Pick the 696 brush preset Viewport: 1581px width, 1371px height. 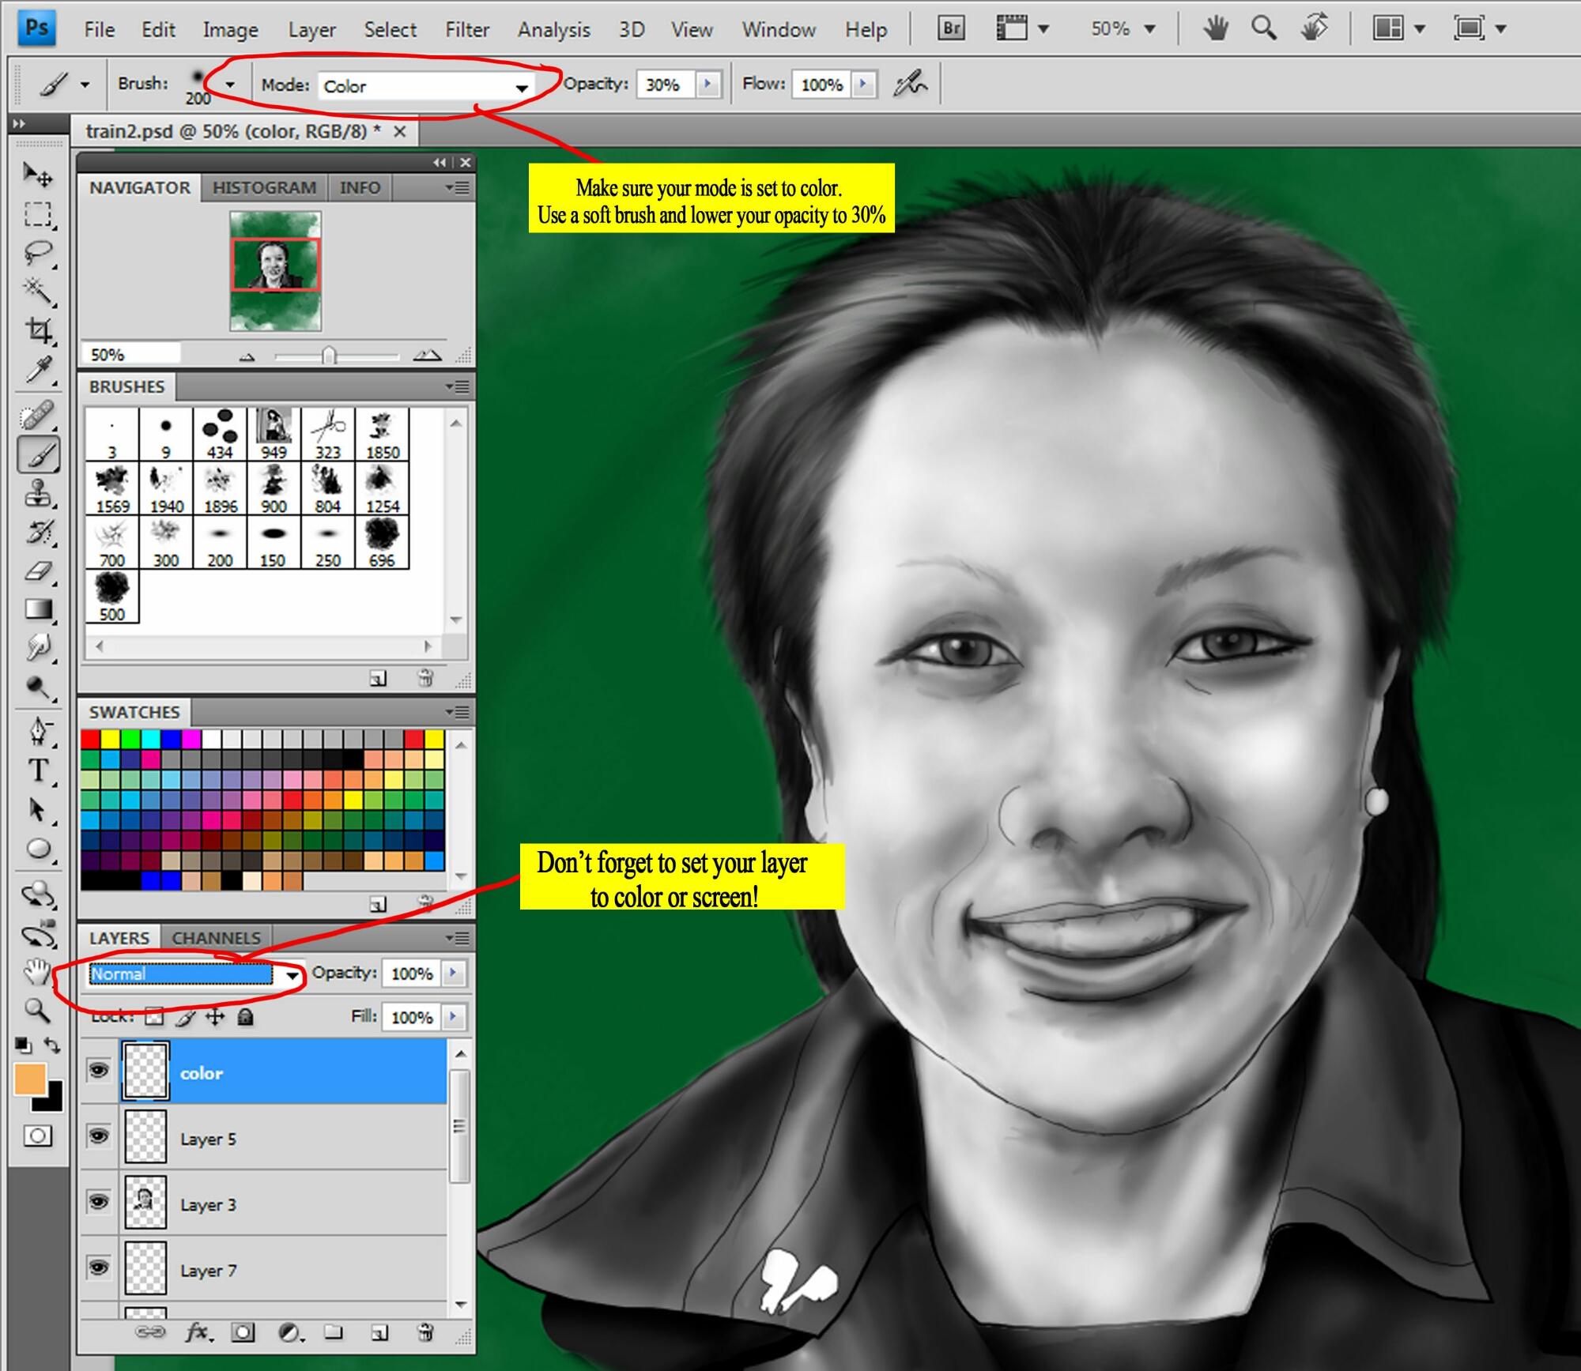pyautogui.click(x=382, y=541)
